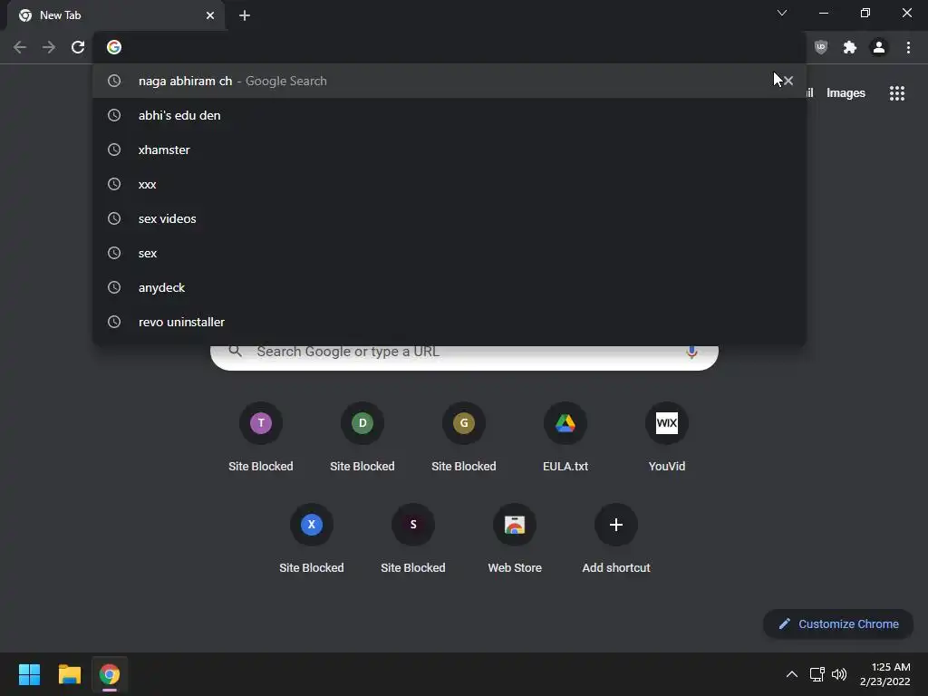Viewport: 928px width, 696px height.
Task: Select 'abhi's edu den' suggestion
Action: (x=449, y=115)
